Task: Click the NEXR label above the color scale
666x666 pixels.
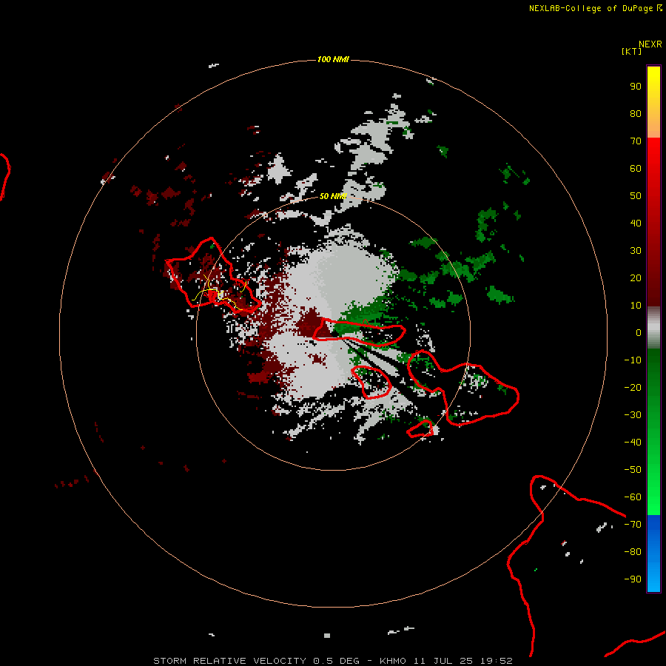Action: (650, 44)
